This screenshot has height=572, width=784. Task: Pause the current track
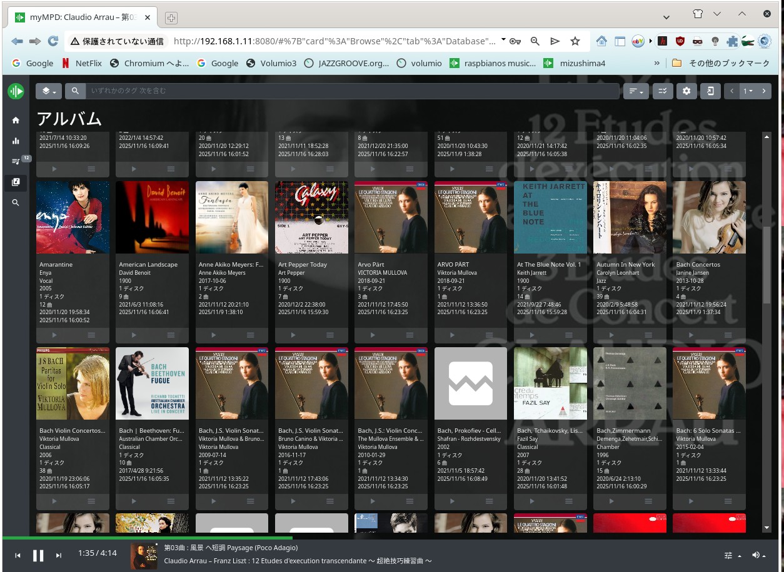pos(38,555)
